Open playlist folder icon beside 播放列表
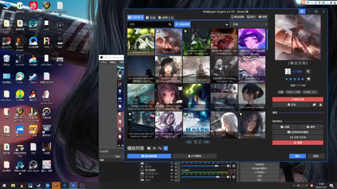Screen dimensions: 337x189 pos(149,148)
